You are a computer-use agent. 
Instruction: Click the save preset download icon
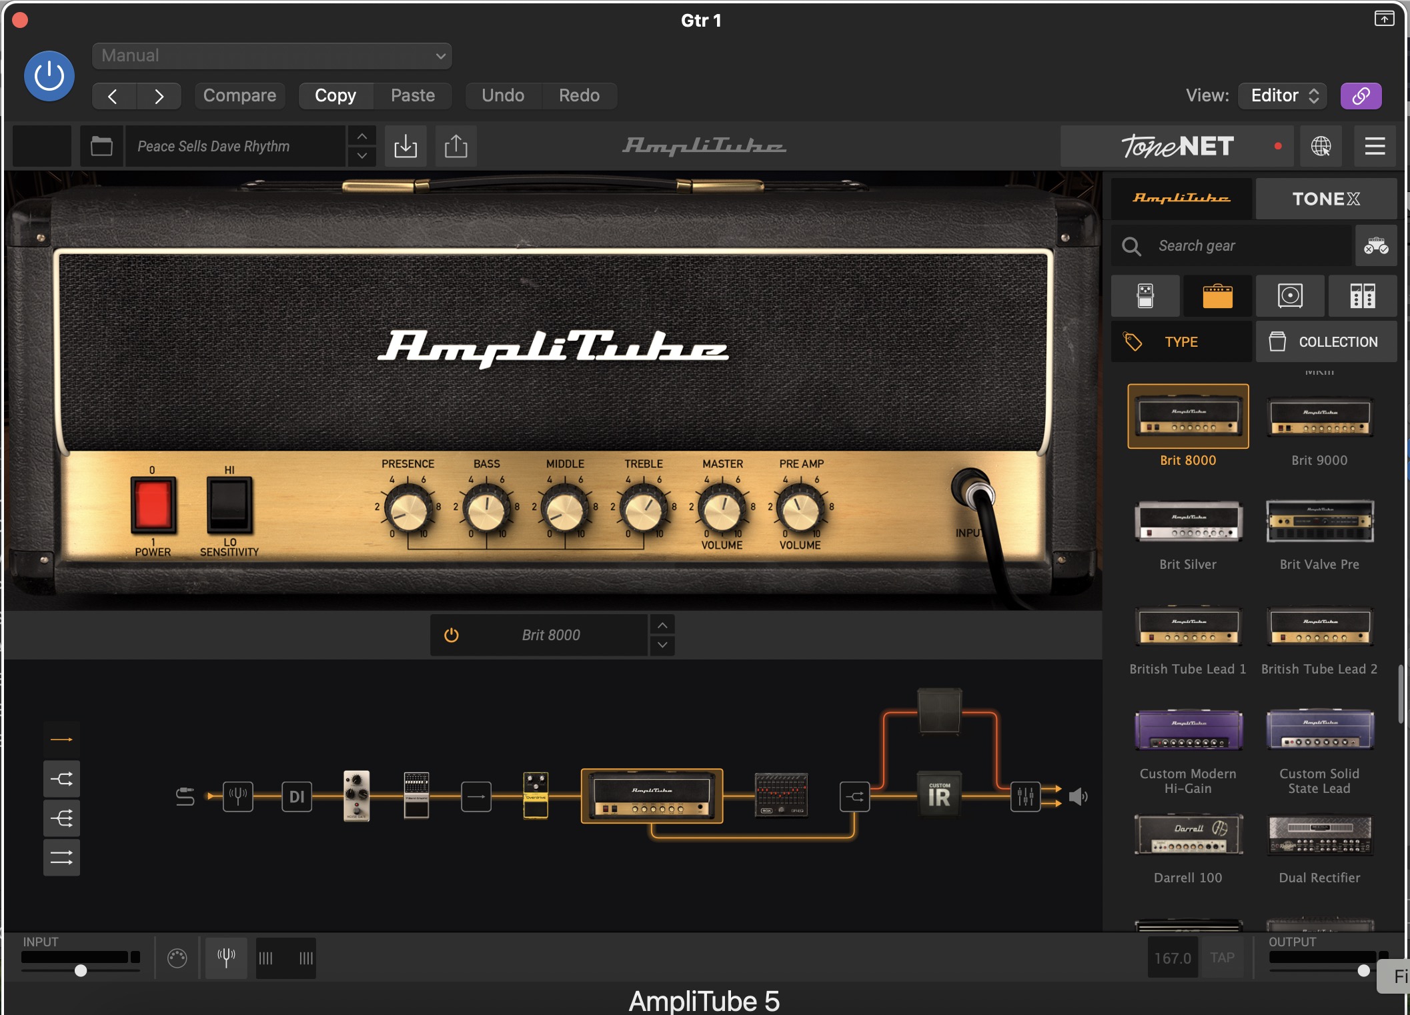[x=406, y=146]
